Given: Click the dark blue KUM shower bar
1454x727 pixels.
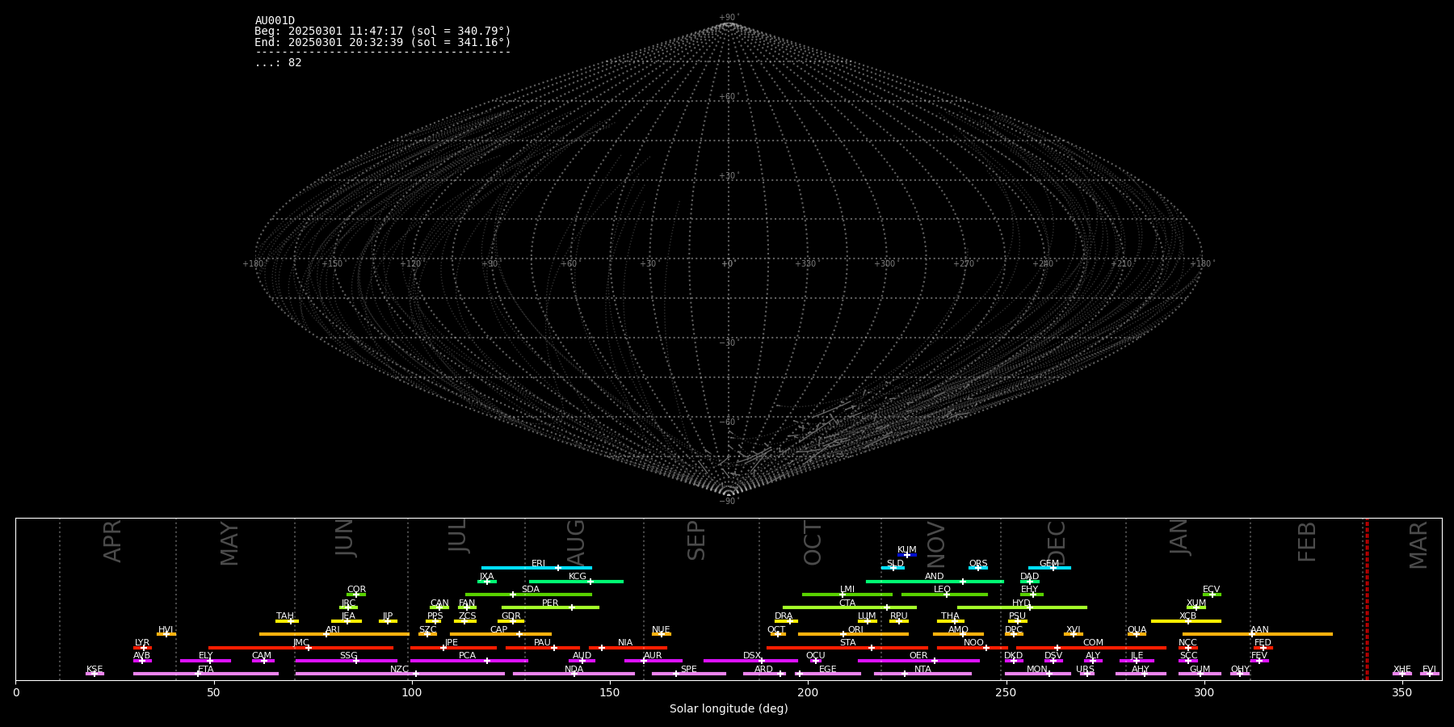Looking at the screenshot, I should point(907,555).
